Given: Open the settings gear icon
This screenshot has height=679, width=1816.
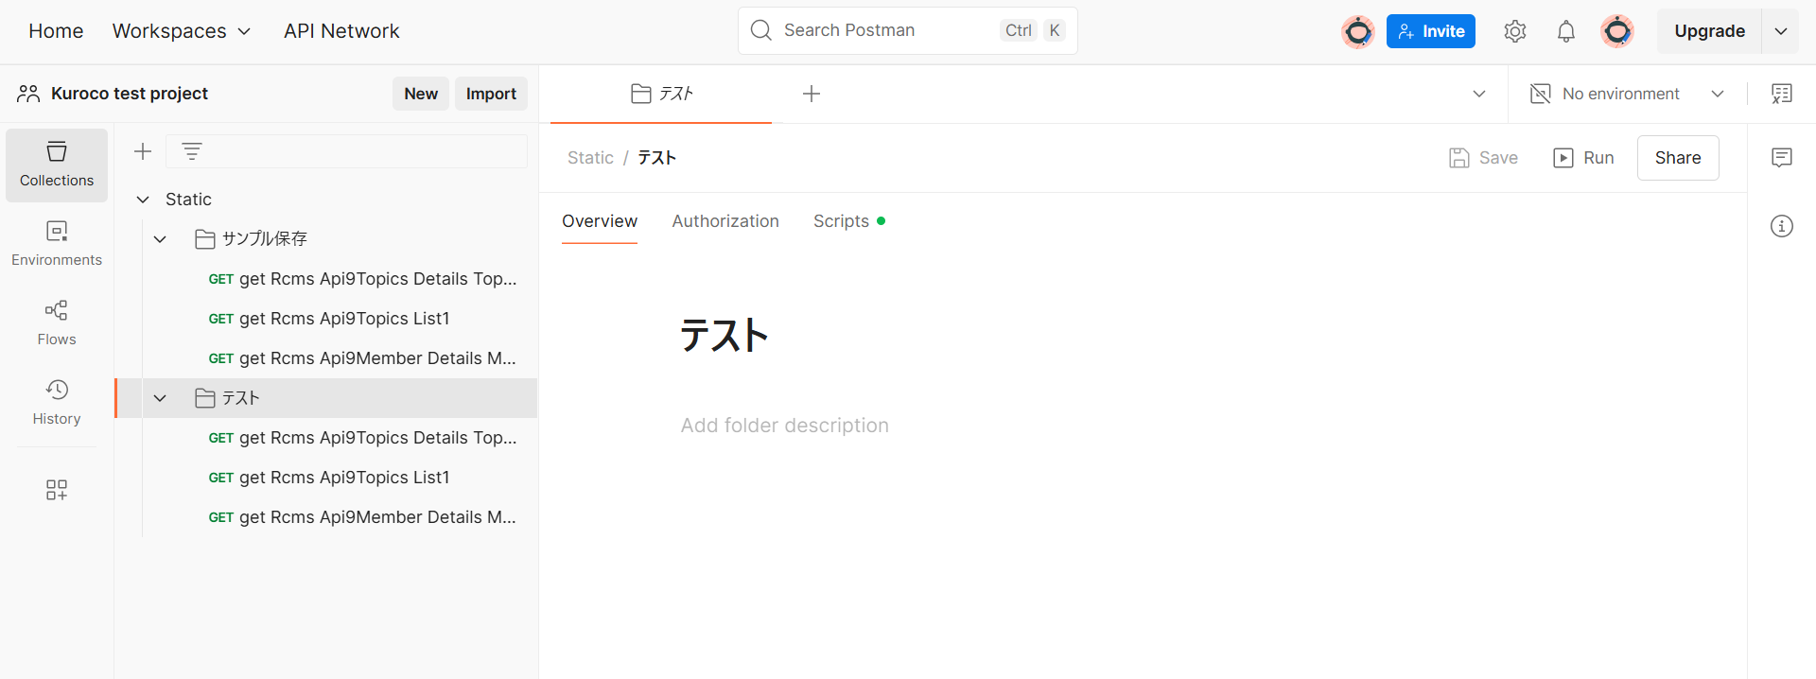Looking at the screenshot, I should point(1515,31).
